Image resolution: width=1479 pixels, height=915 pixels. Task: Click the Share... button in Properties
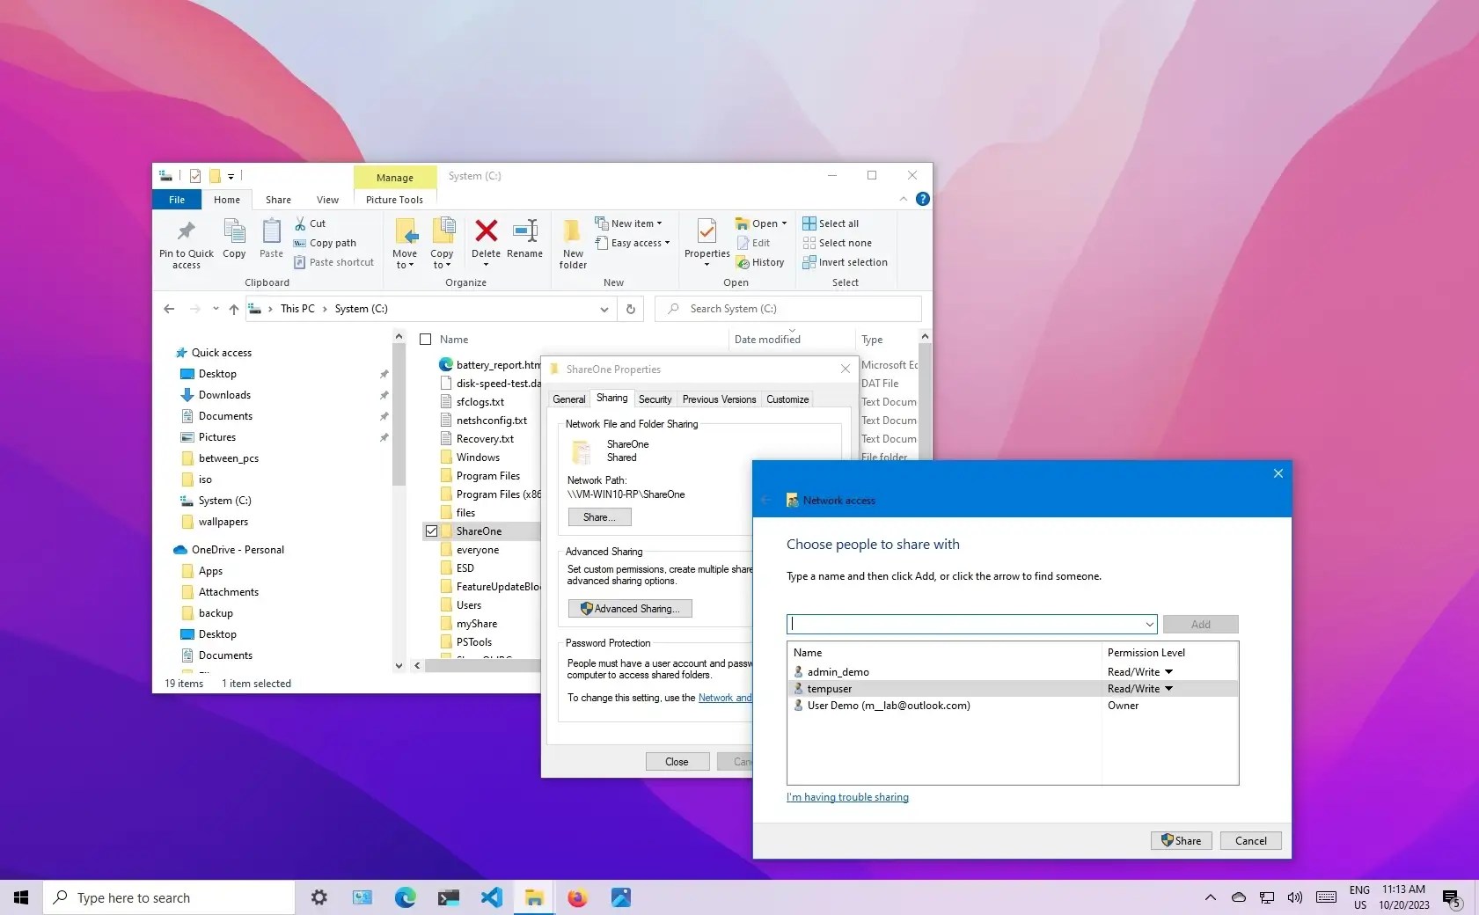pos(599,517)
